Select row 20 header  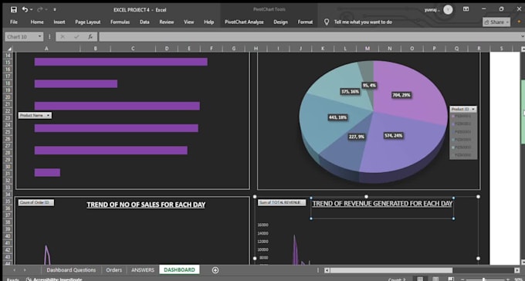tap(8, 97)
